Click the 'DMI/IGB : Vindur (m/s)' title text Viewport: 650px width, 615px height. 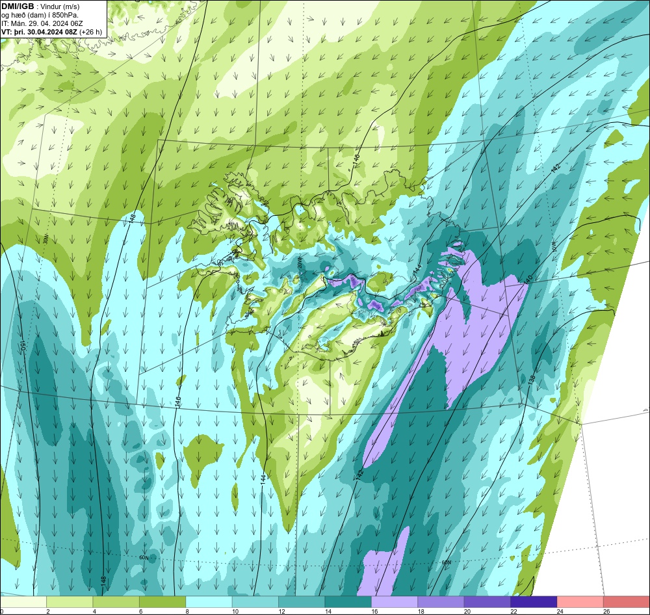pos(40,7)
